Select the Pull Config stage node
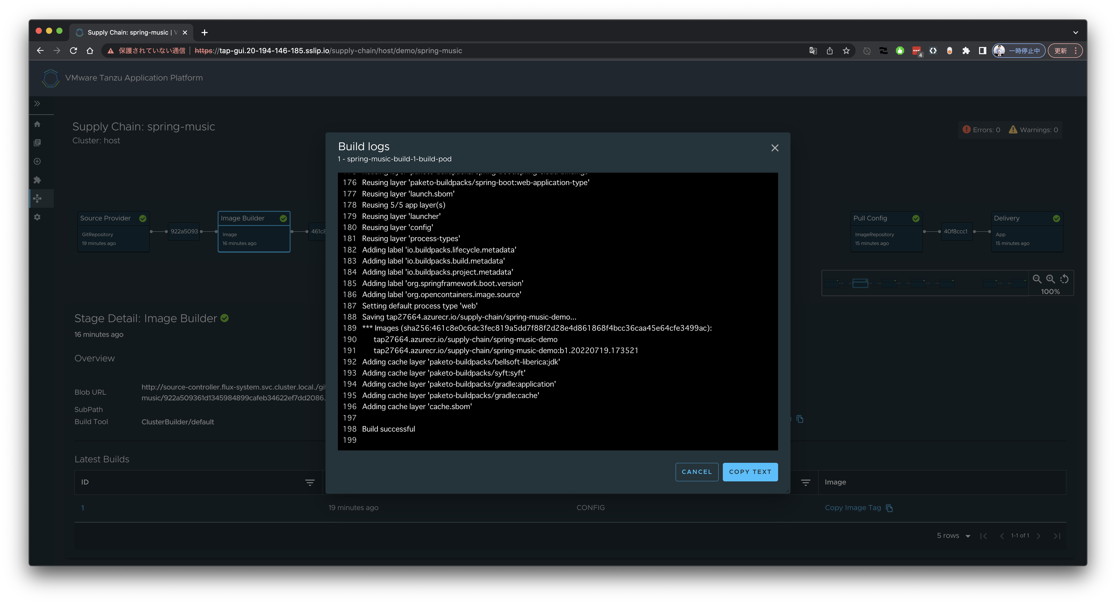The height and width of the screenshot is (604, 1116). click(886, 231)
